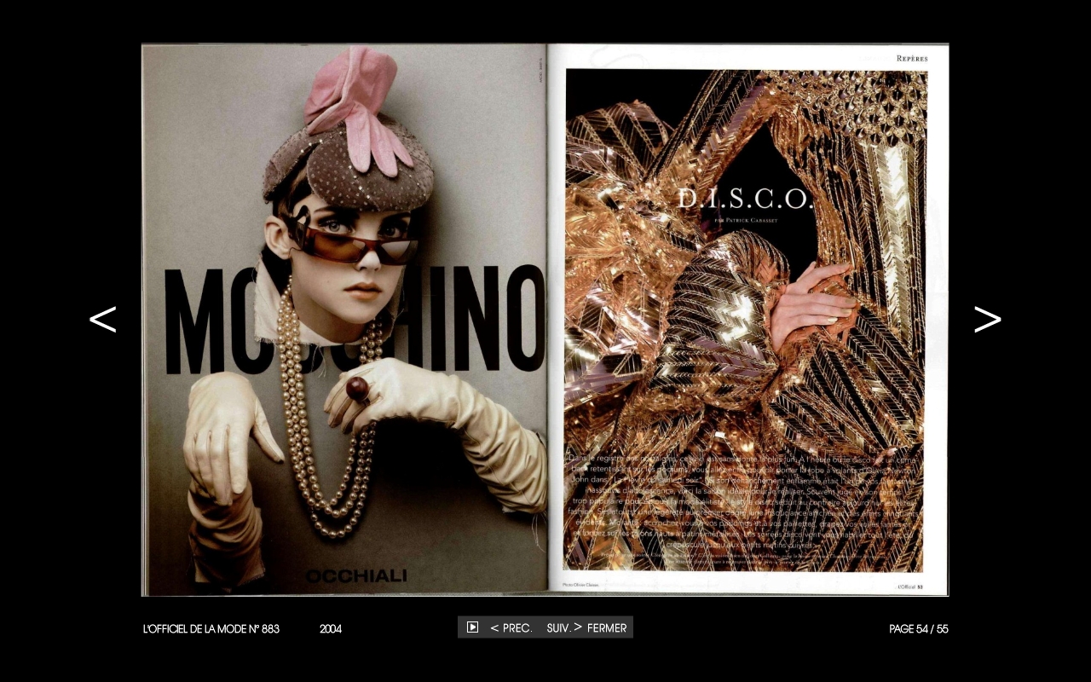Click the Repères section header
This screenshot has height=682, width=1091.
(912, 58)
